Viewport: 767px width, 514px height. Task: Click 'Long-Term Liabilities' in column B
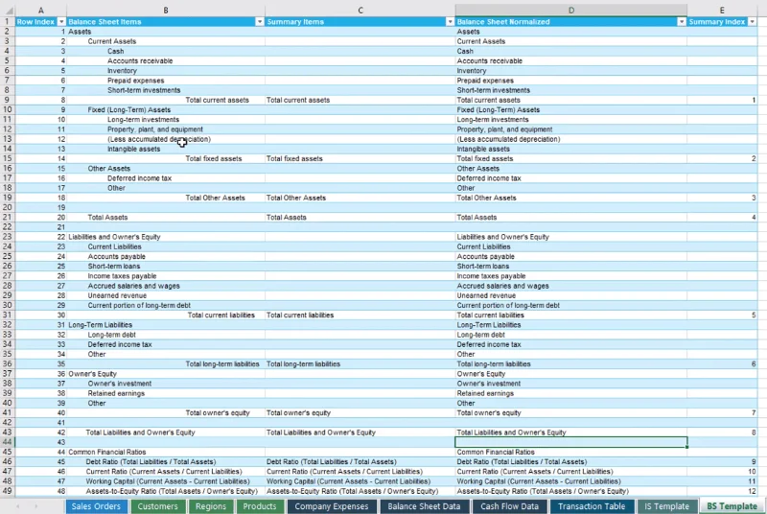click(101, 325)
